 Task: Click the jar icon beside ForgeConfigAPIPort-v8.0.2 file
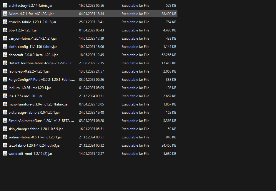pyautogui.click(x=5, y=80)
